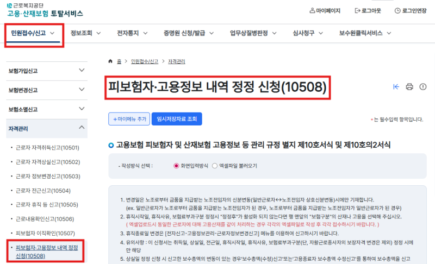
Task: Open the 증명원 신청/발급 menu
Action: coord(189,33)
